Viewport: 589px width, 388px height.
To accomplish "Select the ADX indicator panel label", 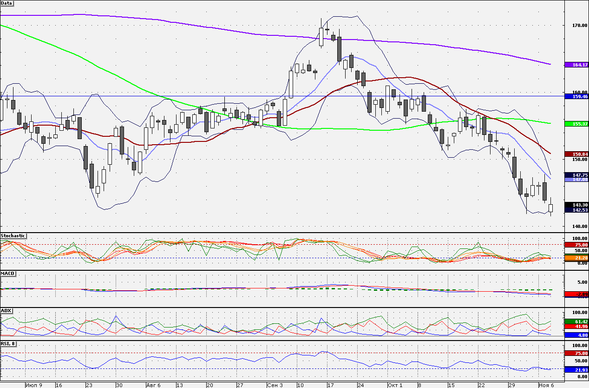I will click(x=7, y=310).
